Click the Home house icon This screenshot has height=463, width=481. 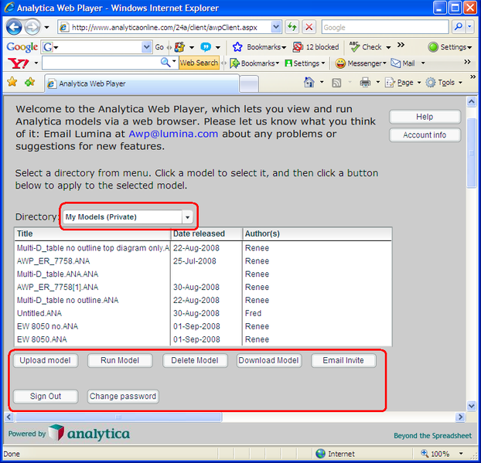pyautogui.click(x=309, y=82)
